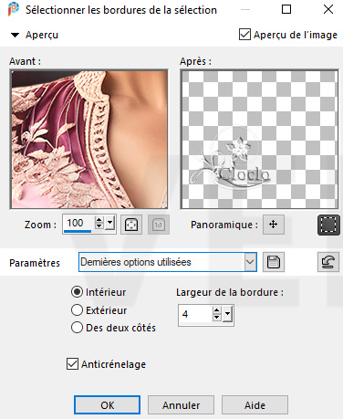
Task: Click the OK button
Action: click(x=107, y=405)
